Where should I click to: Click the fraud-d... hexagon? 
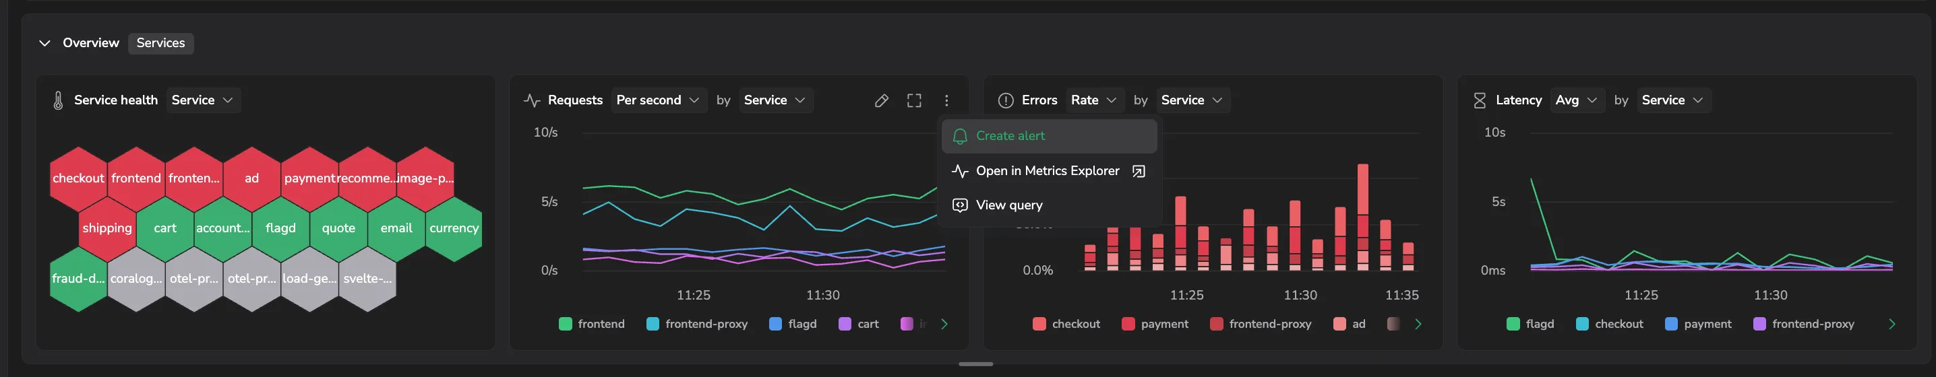[x=78, y=279]
